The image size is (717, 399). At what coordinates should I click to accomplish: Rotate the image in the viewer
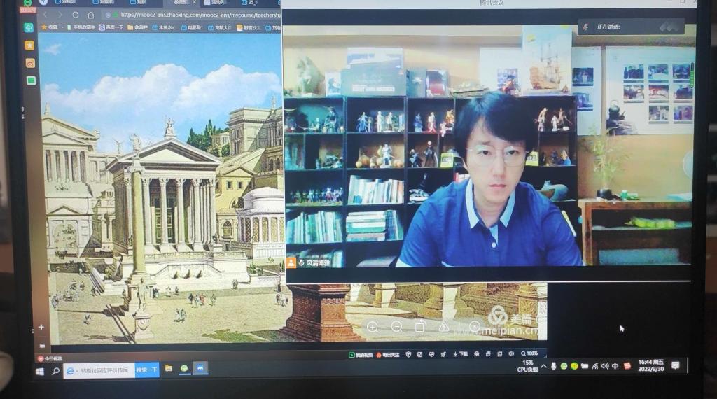coord(420,326)
